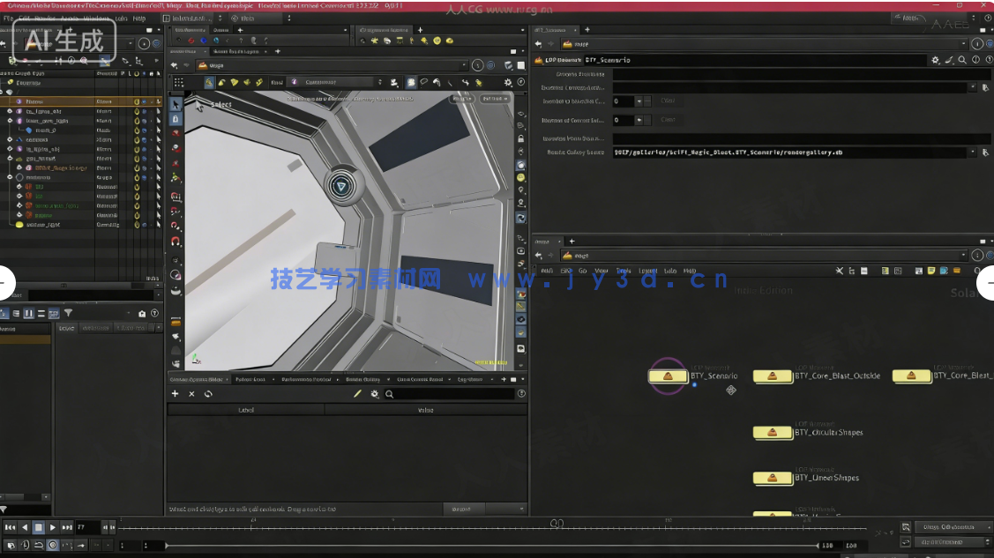Open the network editor path dropdown
994x558 pixels.
point(964,256)
